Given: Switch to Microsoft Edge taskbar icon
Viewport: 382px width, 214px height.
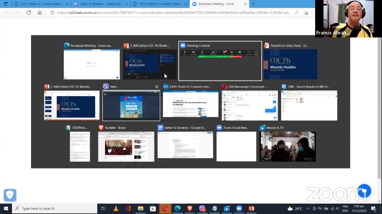Looking at the screenshot, I should coord(178,208).
